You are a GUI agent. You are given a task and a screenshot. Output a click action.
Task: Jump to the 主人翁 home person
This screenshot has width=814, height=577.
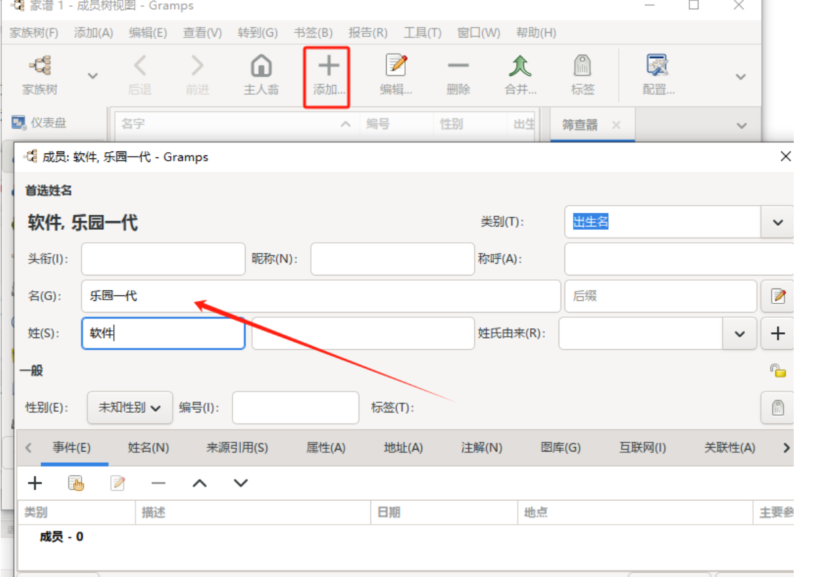click(261, 75)
